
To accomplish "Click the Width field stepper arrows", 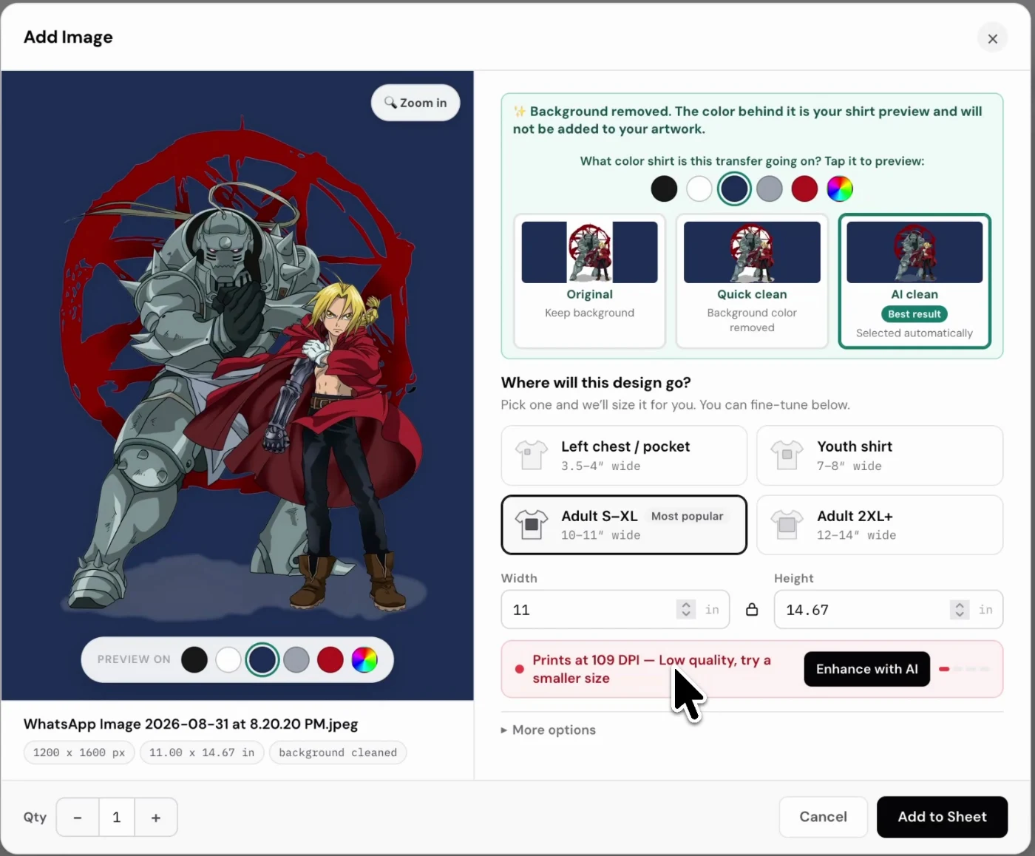I will (x=686, y=609).
